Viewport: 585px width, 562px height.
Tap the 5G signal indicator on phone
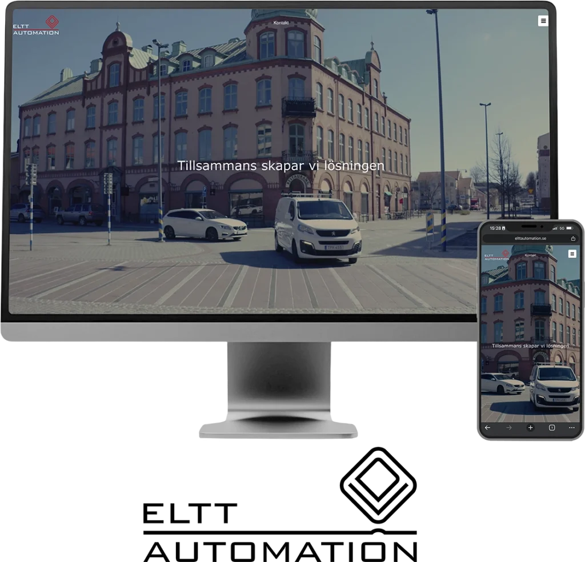click(562, 228)
